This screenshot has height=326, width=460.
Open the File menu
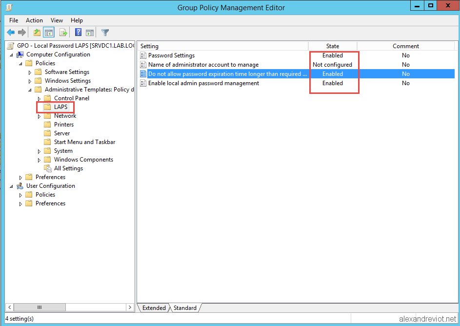[14, 20]
